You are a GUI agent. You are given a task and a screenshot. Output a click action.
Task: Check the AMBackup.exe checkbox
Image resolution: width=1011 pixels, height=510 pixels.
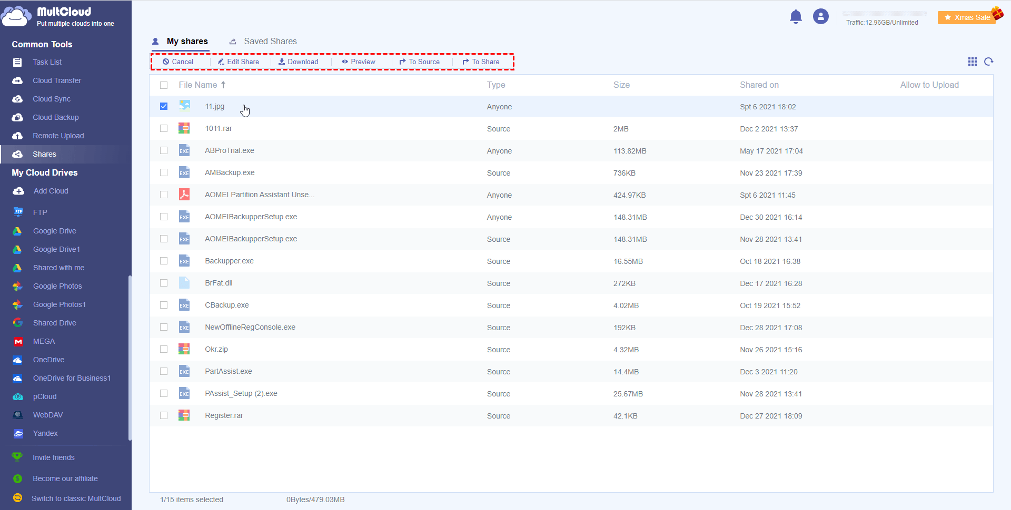pyautogui.click(x=164, y=172)
